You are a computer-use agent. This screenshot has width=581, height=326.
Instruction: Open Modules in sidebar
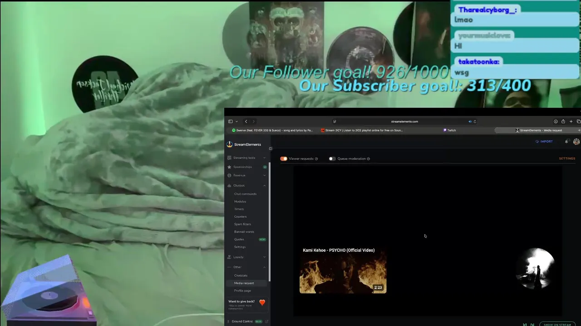[240, 201]
